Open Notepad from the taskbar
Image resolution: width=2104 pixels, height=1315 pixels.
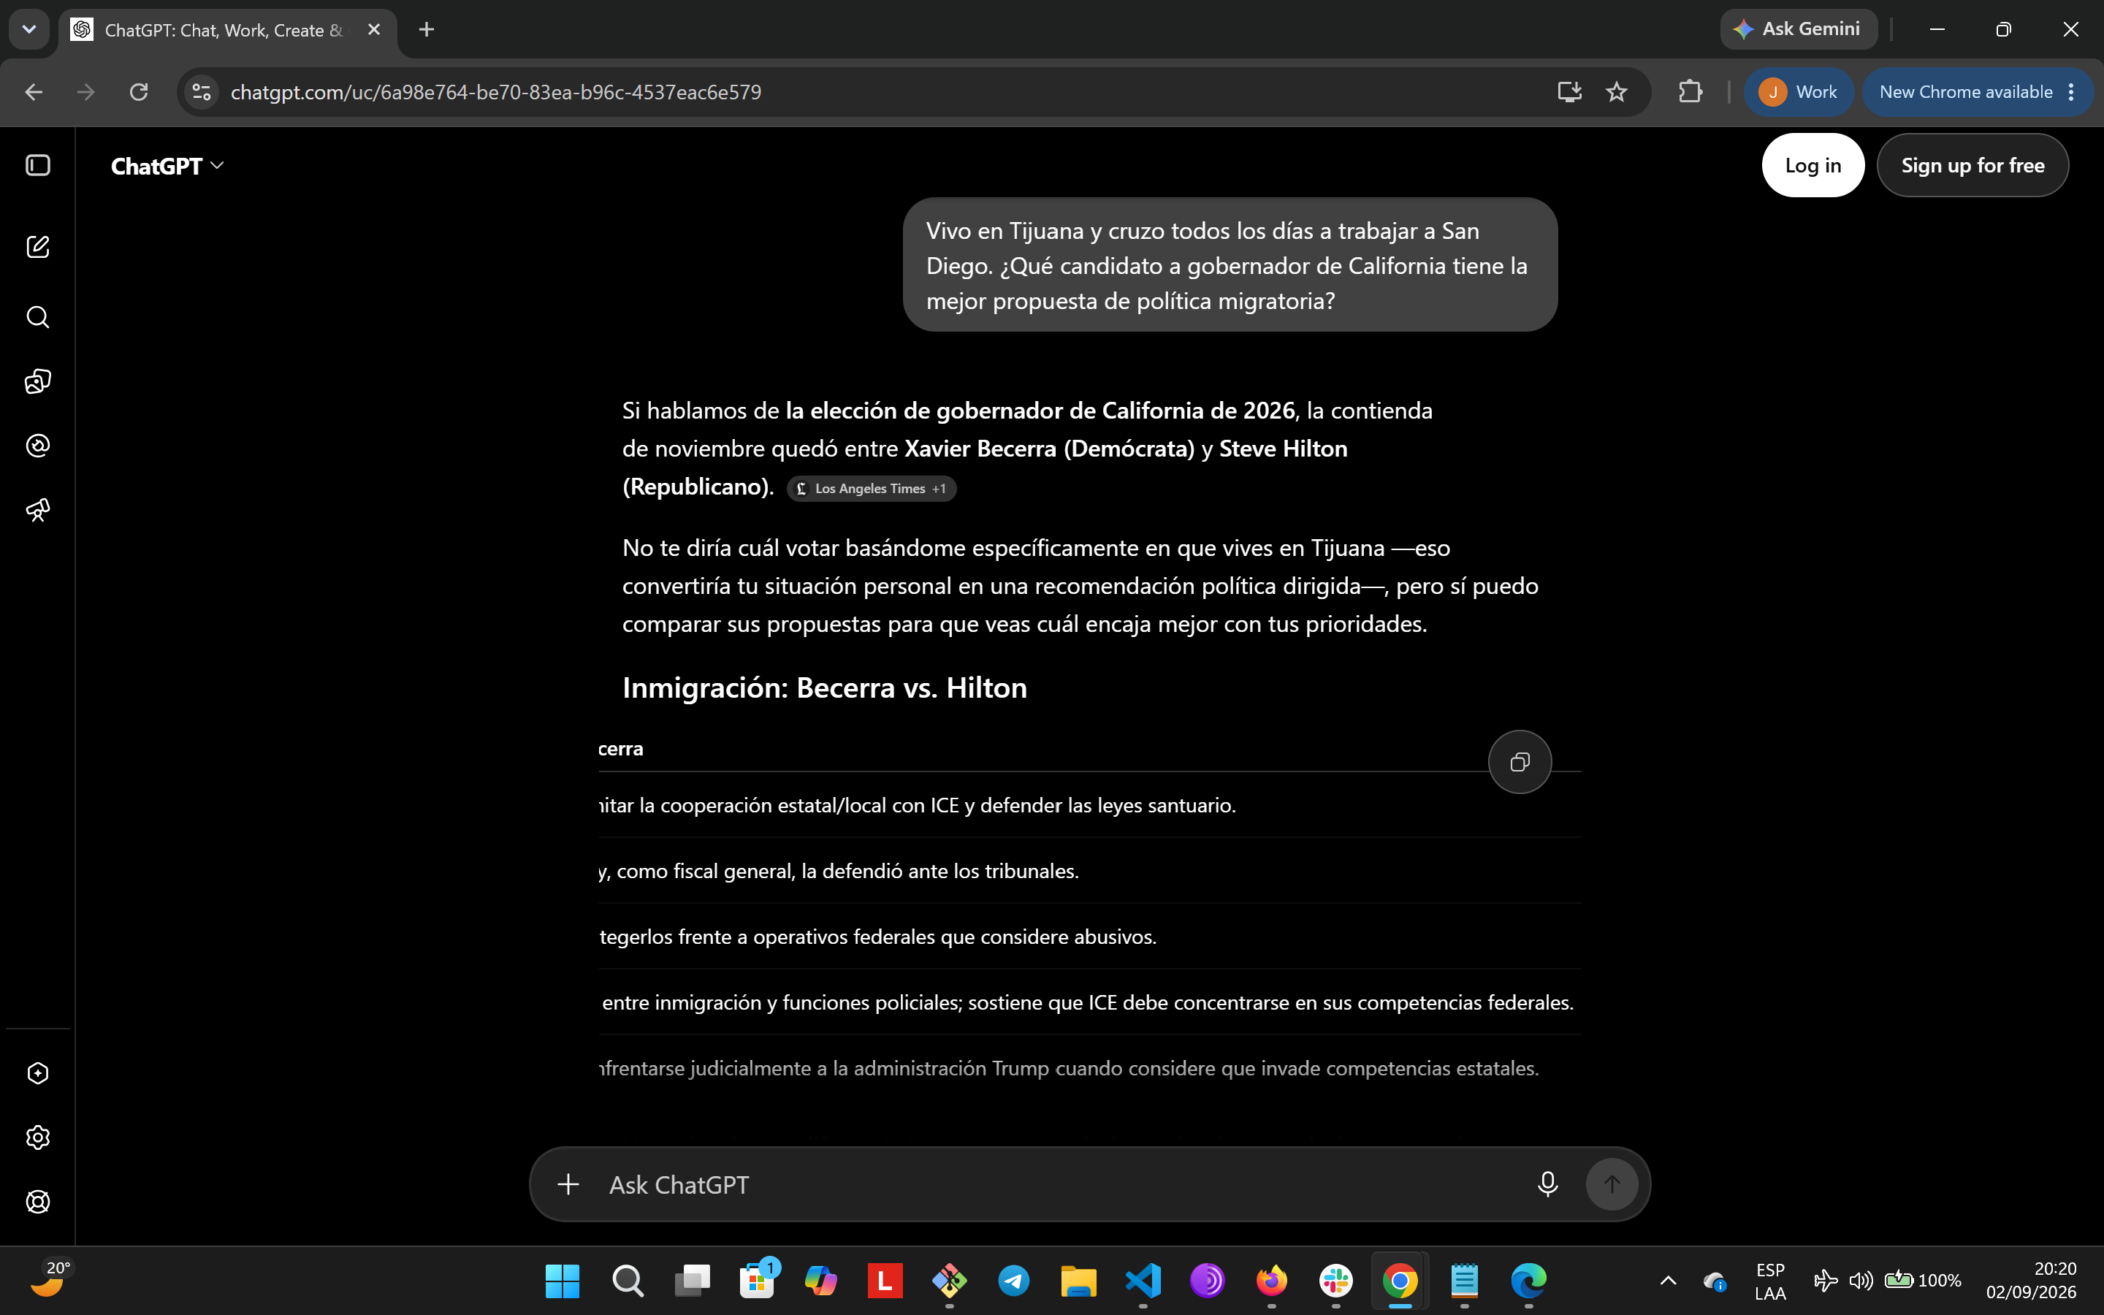[x=1464, y=1280]
